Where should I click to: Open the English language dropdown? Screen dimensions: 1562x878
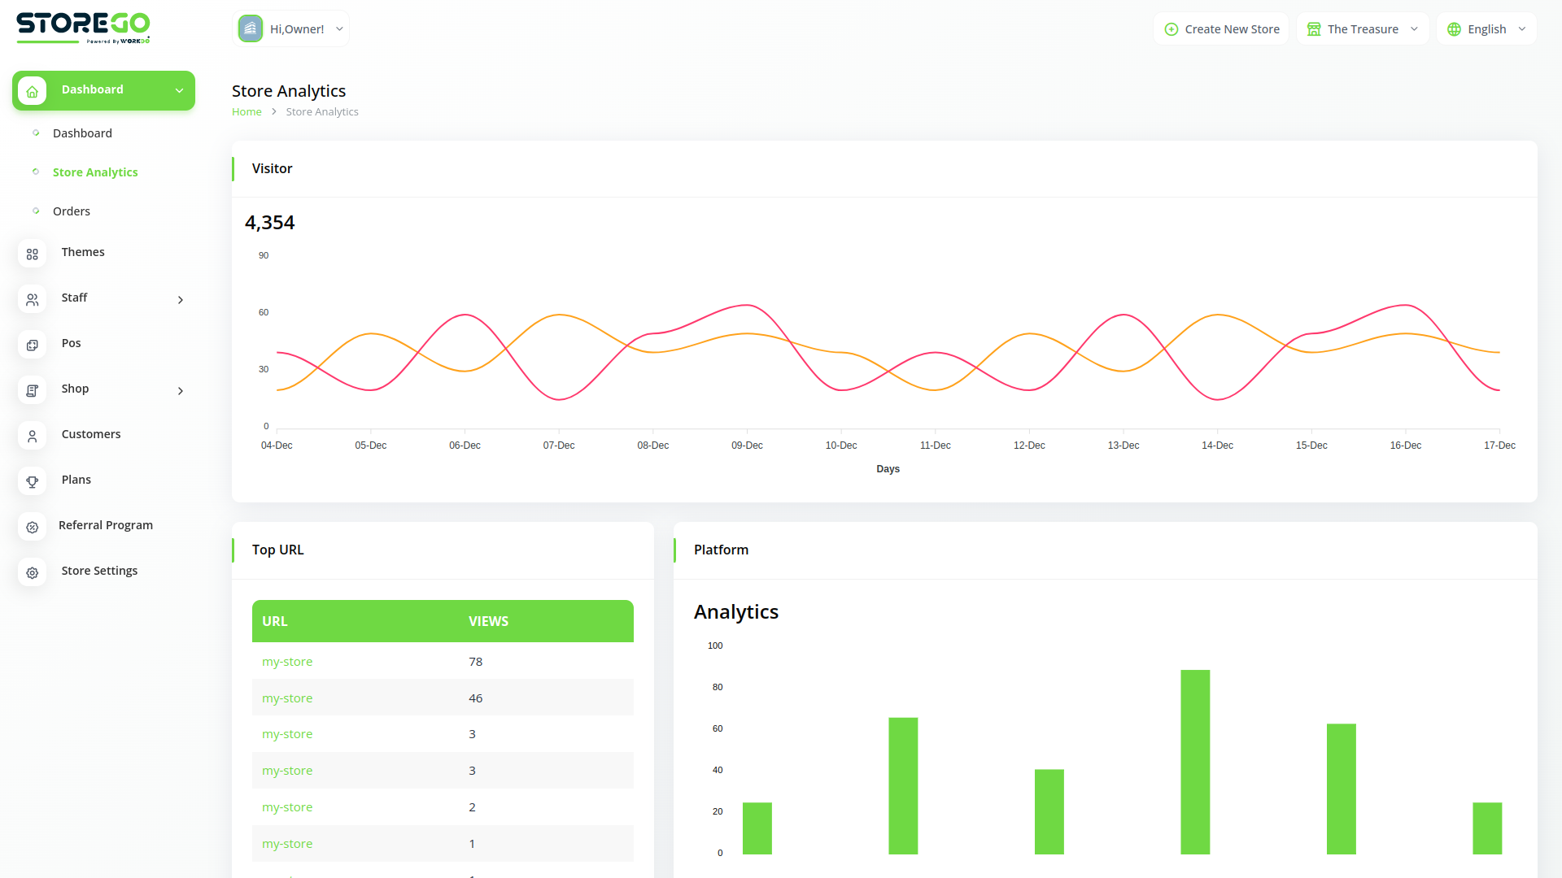[x=1486, y=28]
